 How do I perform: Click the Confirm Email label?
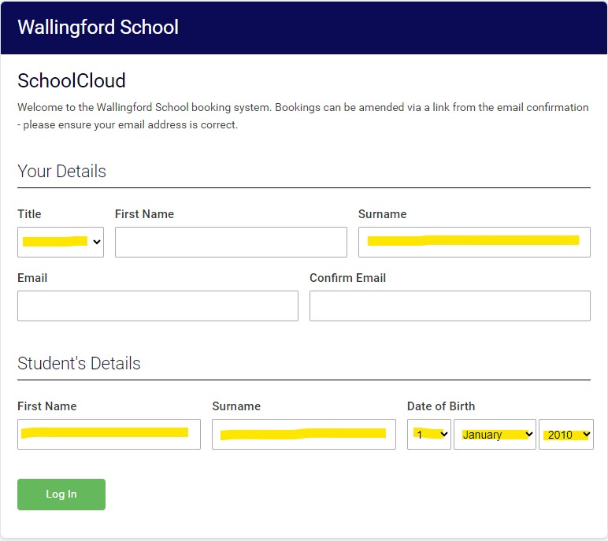[x=348, y=278]
